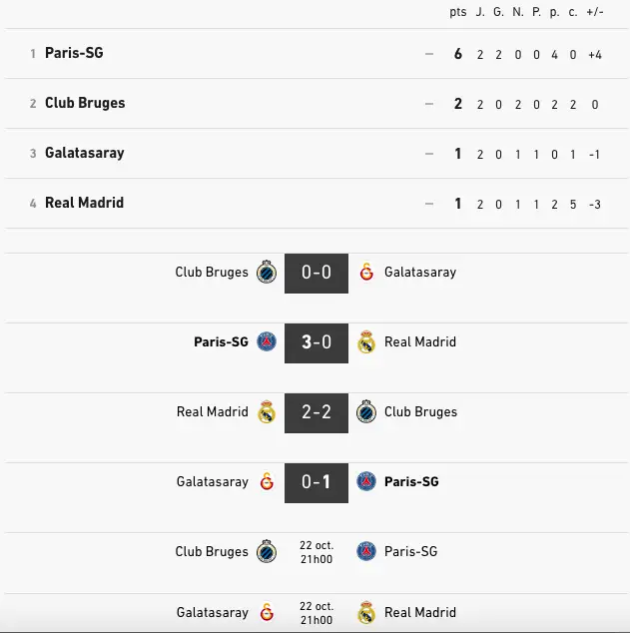
Task: Click Paris-SG crest in the 0-1 match
Action: tap(366, 481)
